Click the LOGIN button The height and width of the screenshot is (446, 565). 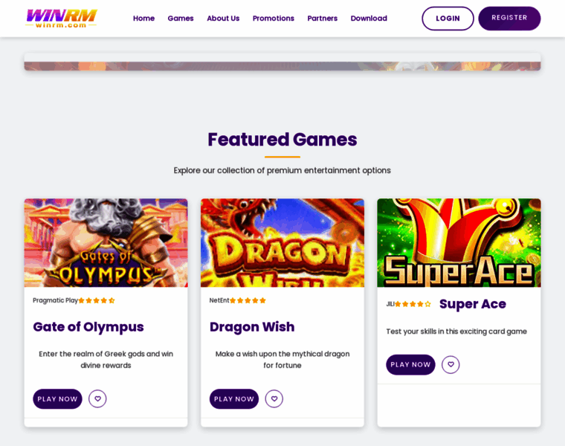click(448, 19)
